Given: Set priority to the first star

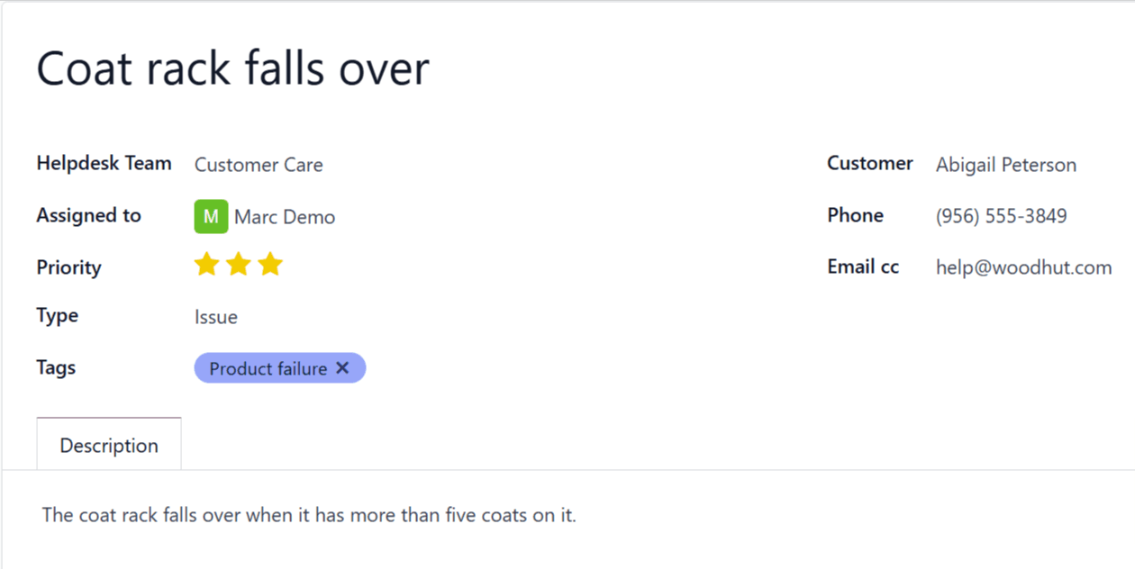Looking at the screenshot, I should pyautogui.click(x=207, y=265).
